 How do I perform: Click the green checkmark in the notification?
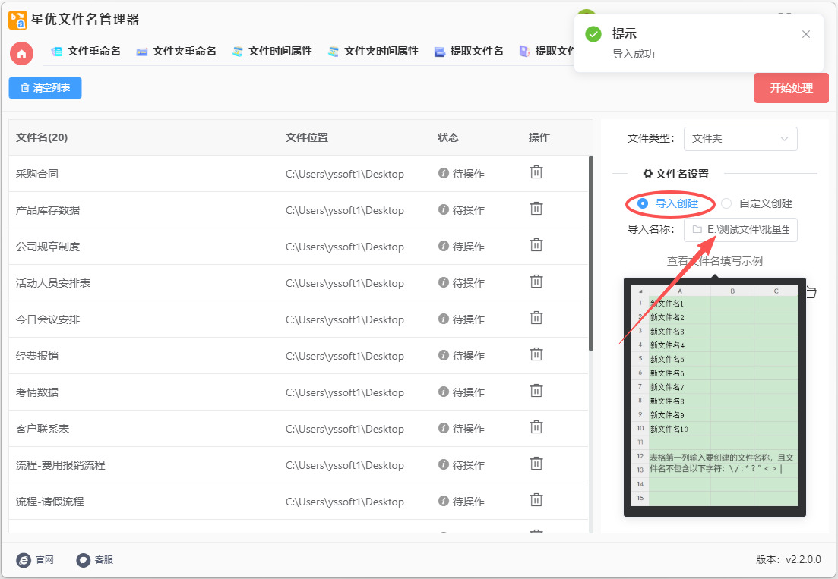tap(593, 34)
